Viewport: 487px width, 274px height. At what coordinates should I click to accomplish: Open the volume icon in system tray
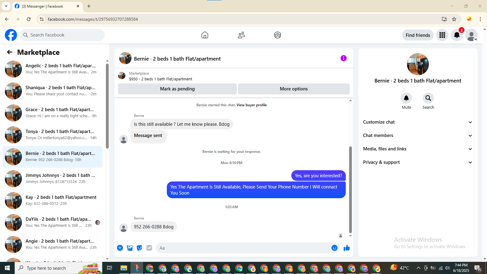447,268
